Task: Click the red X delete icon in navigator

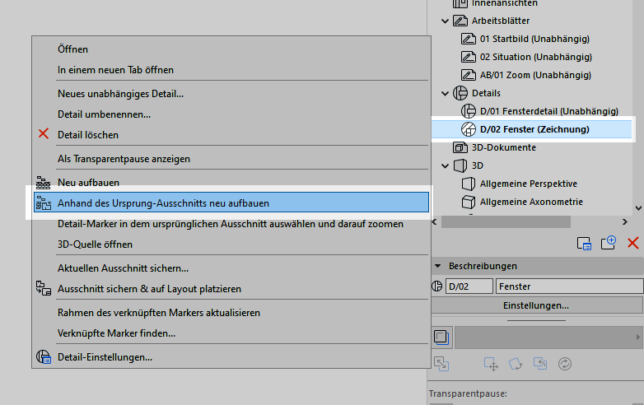Action: (632, 243)
